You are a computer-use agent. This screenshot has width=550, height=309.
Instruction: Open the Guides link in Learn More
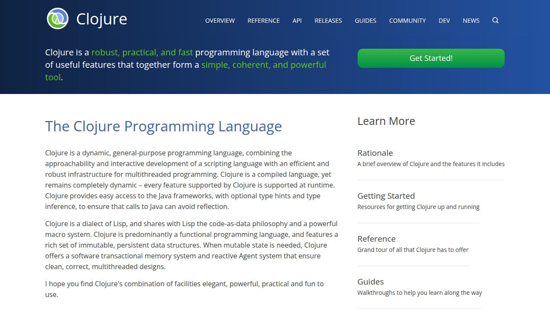[370, 282]
